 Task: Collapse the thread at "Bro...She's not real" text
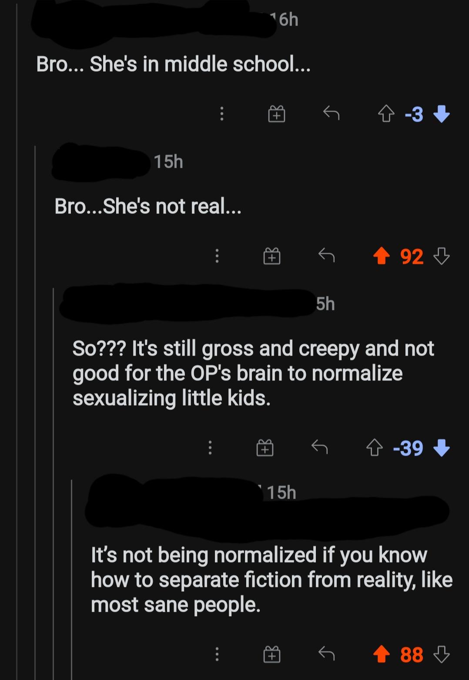tap(147, 206)
